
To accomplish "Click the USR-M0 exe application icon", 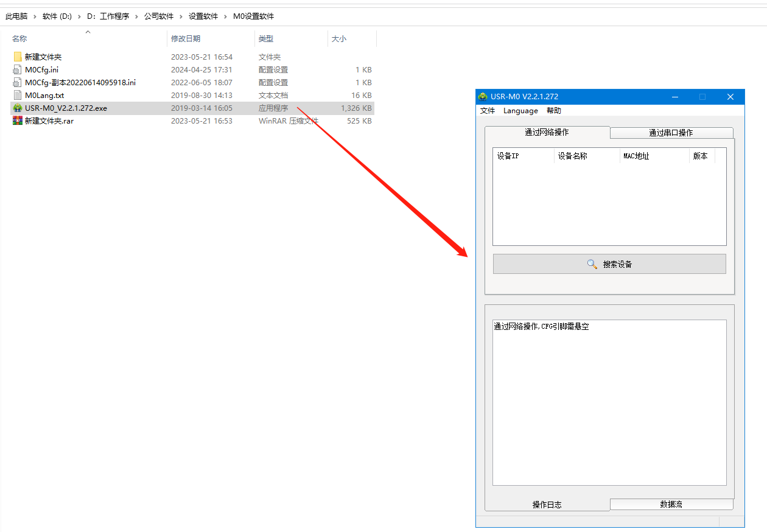I will [x=18, y=108].
